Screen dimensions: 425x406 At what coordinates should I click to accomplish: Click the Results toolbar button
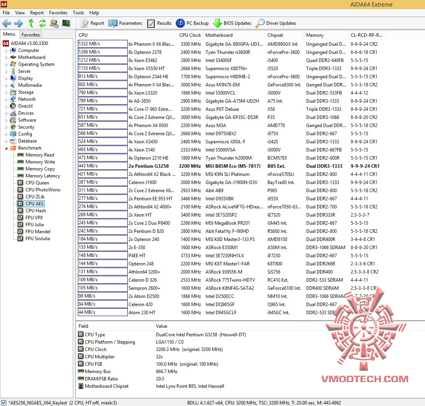pyautogui.click(x=159, y=23)
